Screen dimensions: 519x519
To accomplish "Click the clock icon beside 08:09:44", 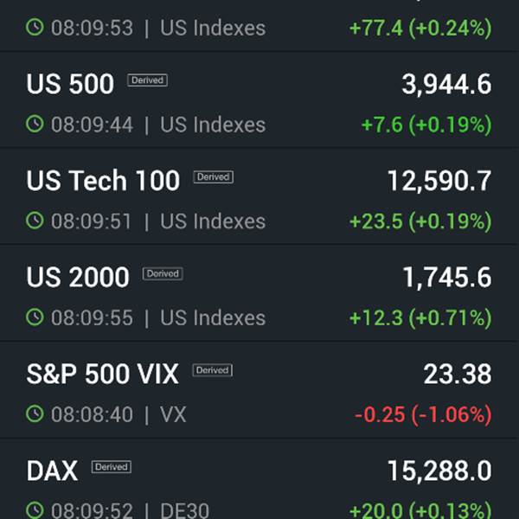I will click(x=35, y=124).
